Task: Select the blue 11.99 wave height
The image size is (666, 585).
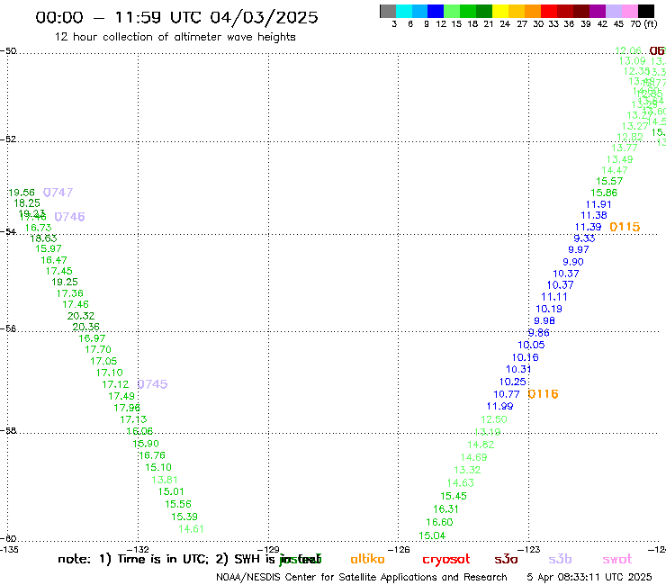Action: [x=499, y=406]
